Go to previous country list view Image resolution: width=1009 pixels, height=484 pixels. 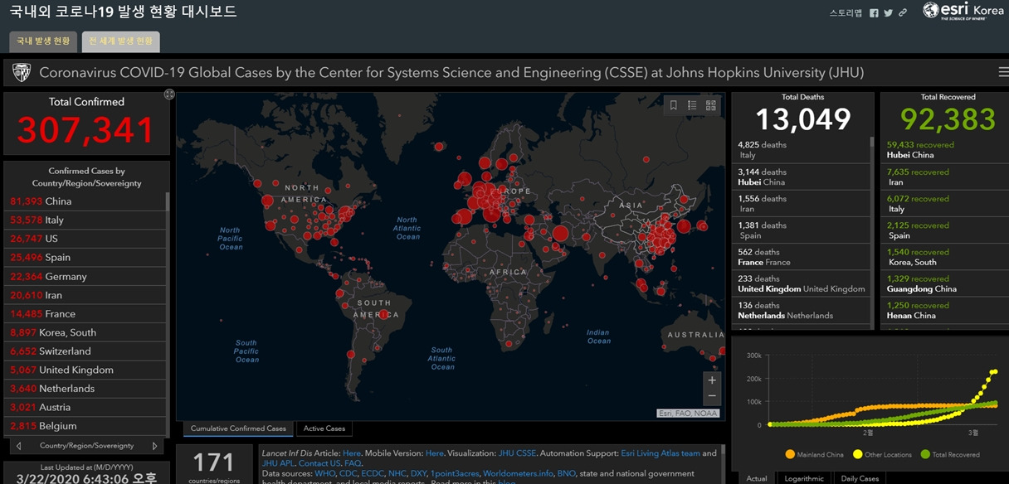coord(19,446)
